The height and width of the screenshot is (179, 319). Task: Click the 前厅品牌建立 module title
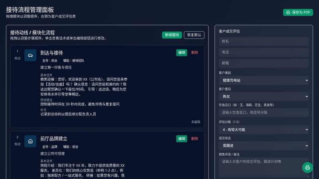[54, 139]
